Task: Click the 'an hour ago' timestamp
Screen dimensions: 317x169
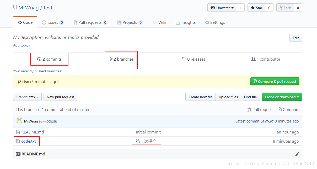Action: 288,132
